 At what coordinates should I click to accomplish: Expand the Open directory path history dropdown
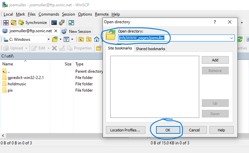[x=232, y=38]
